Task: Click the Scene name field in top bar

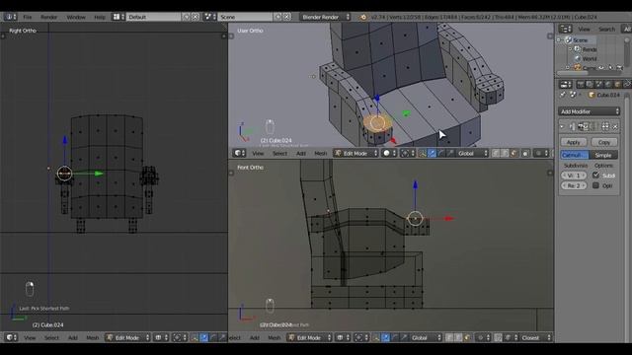Action: point(245,17)
